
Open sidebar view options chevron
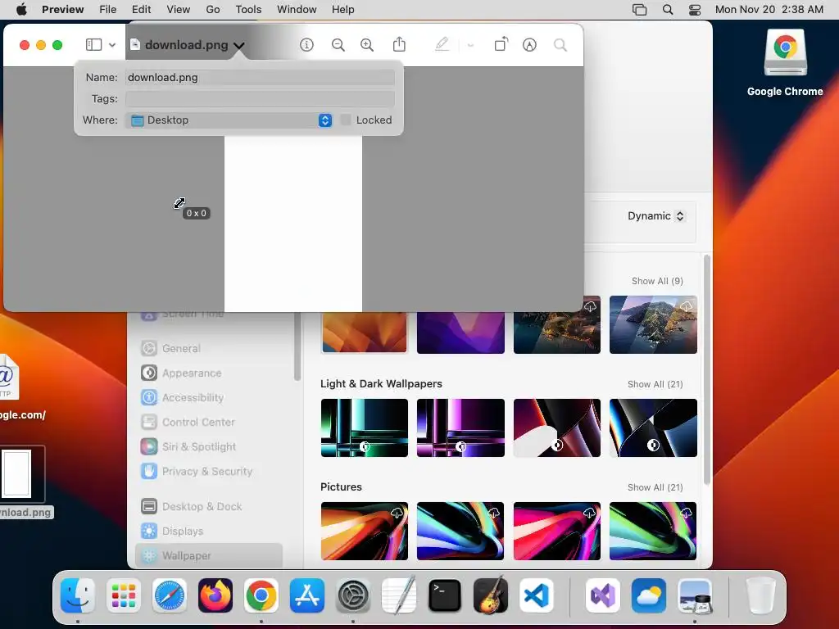coord(111,45)
